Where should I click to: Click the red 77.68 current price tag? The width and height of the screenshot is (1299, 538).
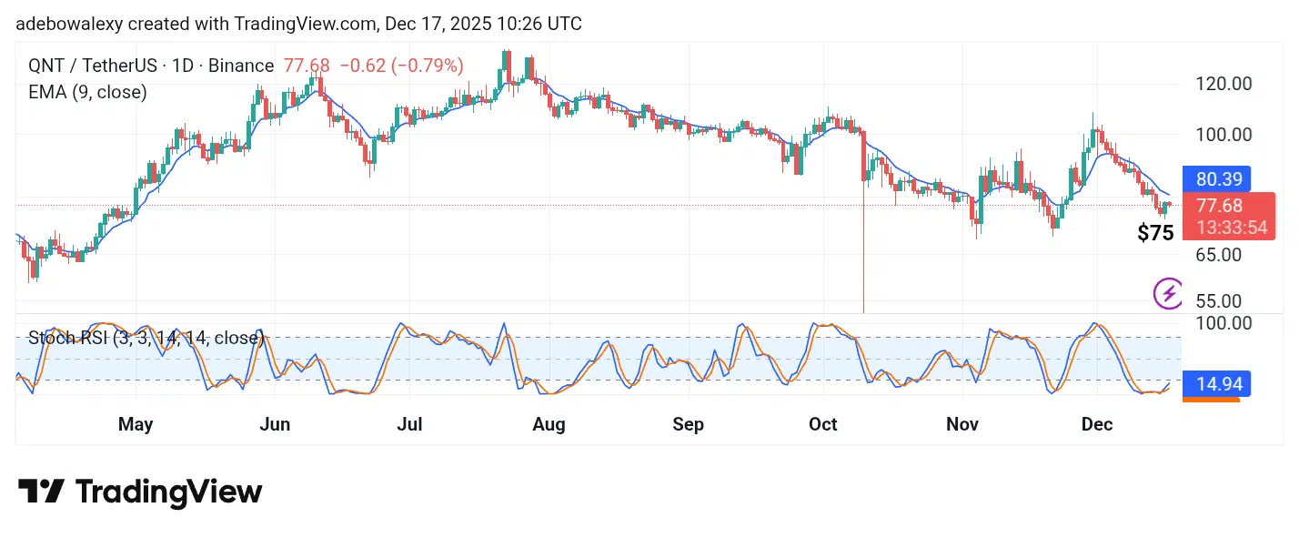[x=1219, y=206]
